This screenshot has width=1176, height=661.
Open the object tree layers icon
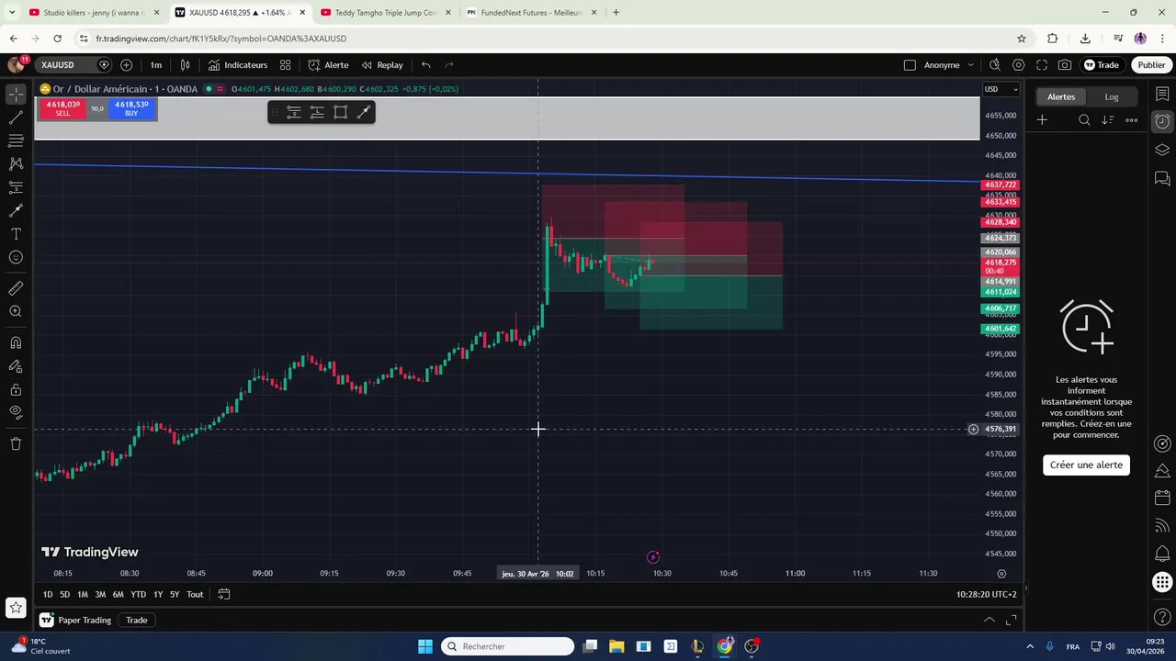coord(1162,150)
